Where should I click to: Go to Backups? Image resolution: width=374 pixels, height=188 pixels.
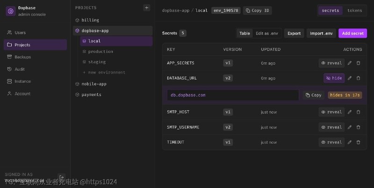click(35, 57)
